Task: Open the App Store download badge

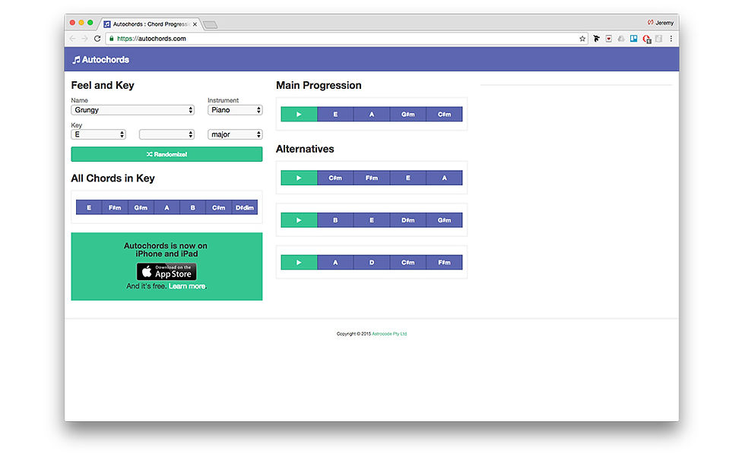Action: pos(166,272)
